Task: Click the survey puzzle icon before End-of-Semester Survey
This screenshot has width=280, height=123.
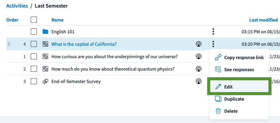Action: 45,81
